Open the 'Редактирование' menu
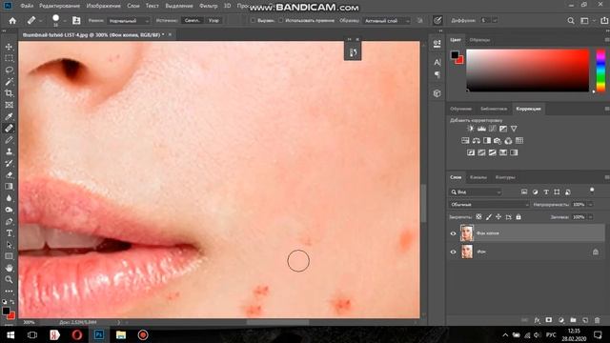This screenshot has height=343, width=610. pos(59,6)
